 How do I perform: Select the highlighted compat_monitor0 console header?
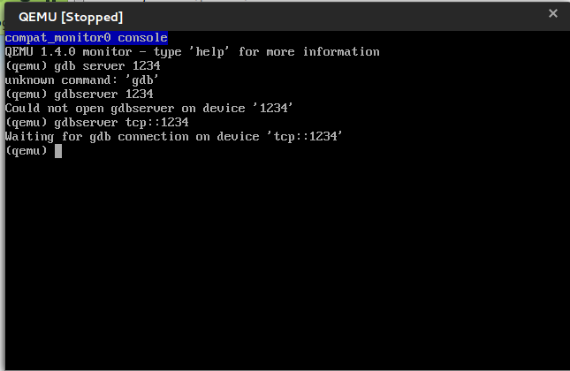pyautogui.click(x=87, y=38)
